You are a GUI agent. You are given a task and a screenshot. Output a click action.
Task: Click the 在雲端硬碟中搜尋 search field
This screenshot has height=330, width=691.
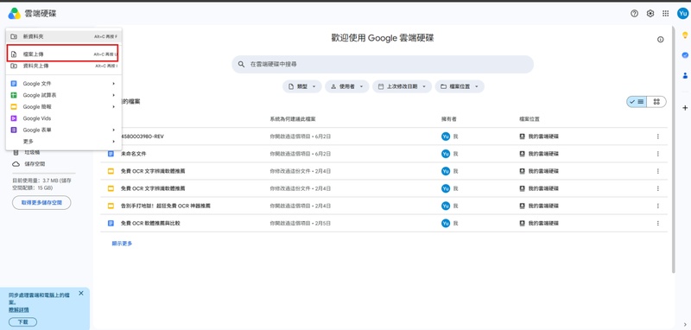383,64
